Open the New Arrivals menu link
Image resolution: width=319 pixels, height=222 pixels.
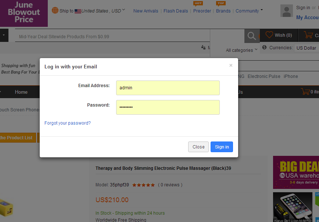[146, 11]
